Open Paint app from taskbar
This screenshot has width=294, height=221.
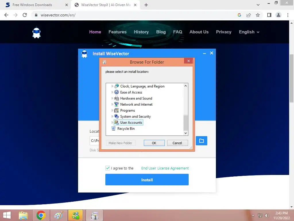tap(59, 215)
